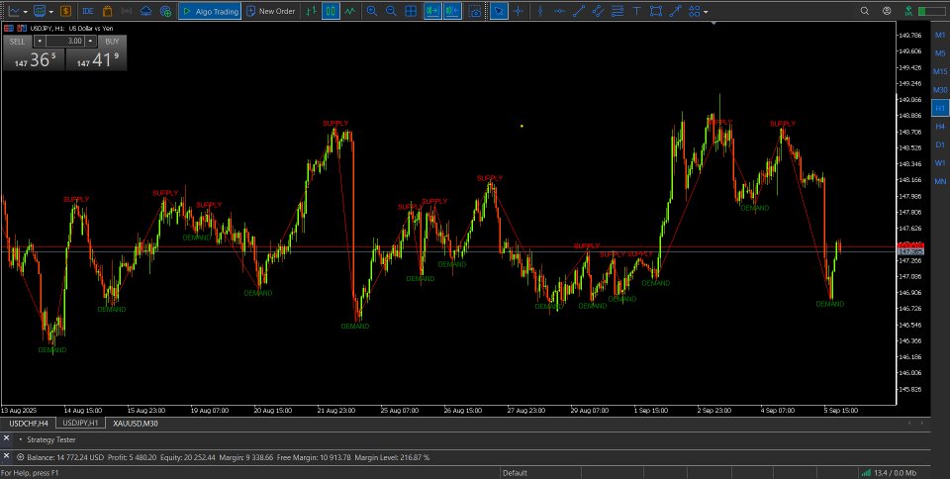Switch to the USDJPY,H1 chart tab

[x=80, y=424]
